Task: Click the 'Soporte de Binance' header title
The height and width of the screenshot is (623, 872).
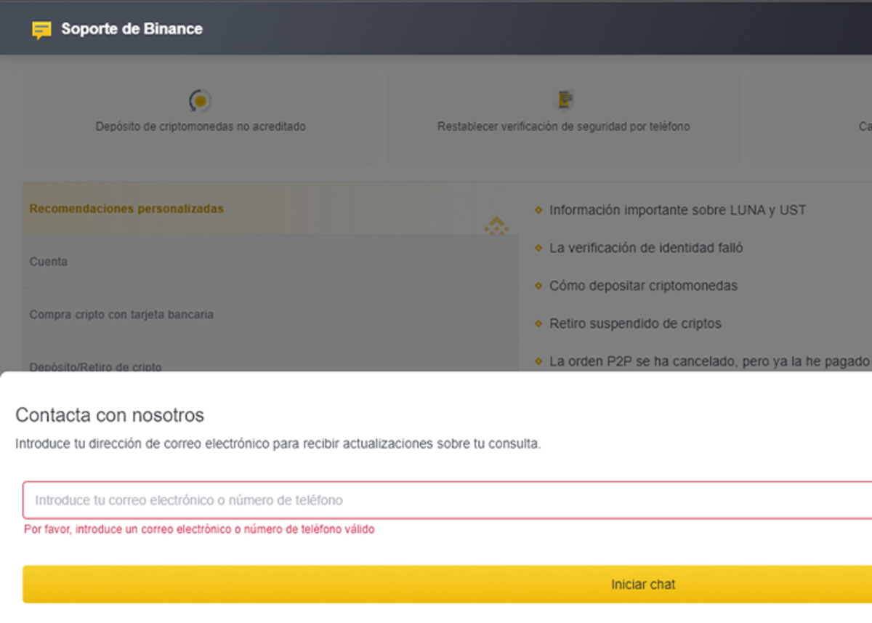Action: click(132, 30)
